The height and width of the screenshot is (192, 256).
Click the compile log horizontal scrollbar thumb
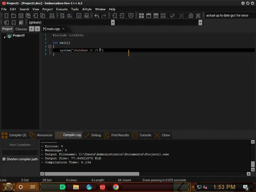click(x=92, y=174)
